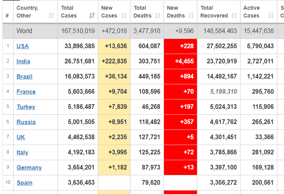284x194 pixels.
Task: Click Brazil active cases 1,142,221
Action: 260,76
